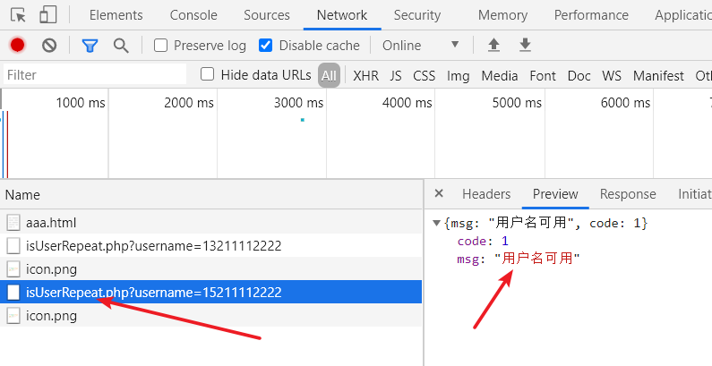Viewport: 712px width, 366px height.
Task: Collapse the JSON response object triangle
Action: 436,223
